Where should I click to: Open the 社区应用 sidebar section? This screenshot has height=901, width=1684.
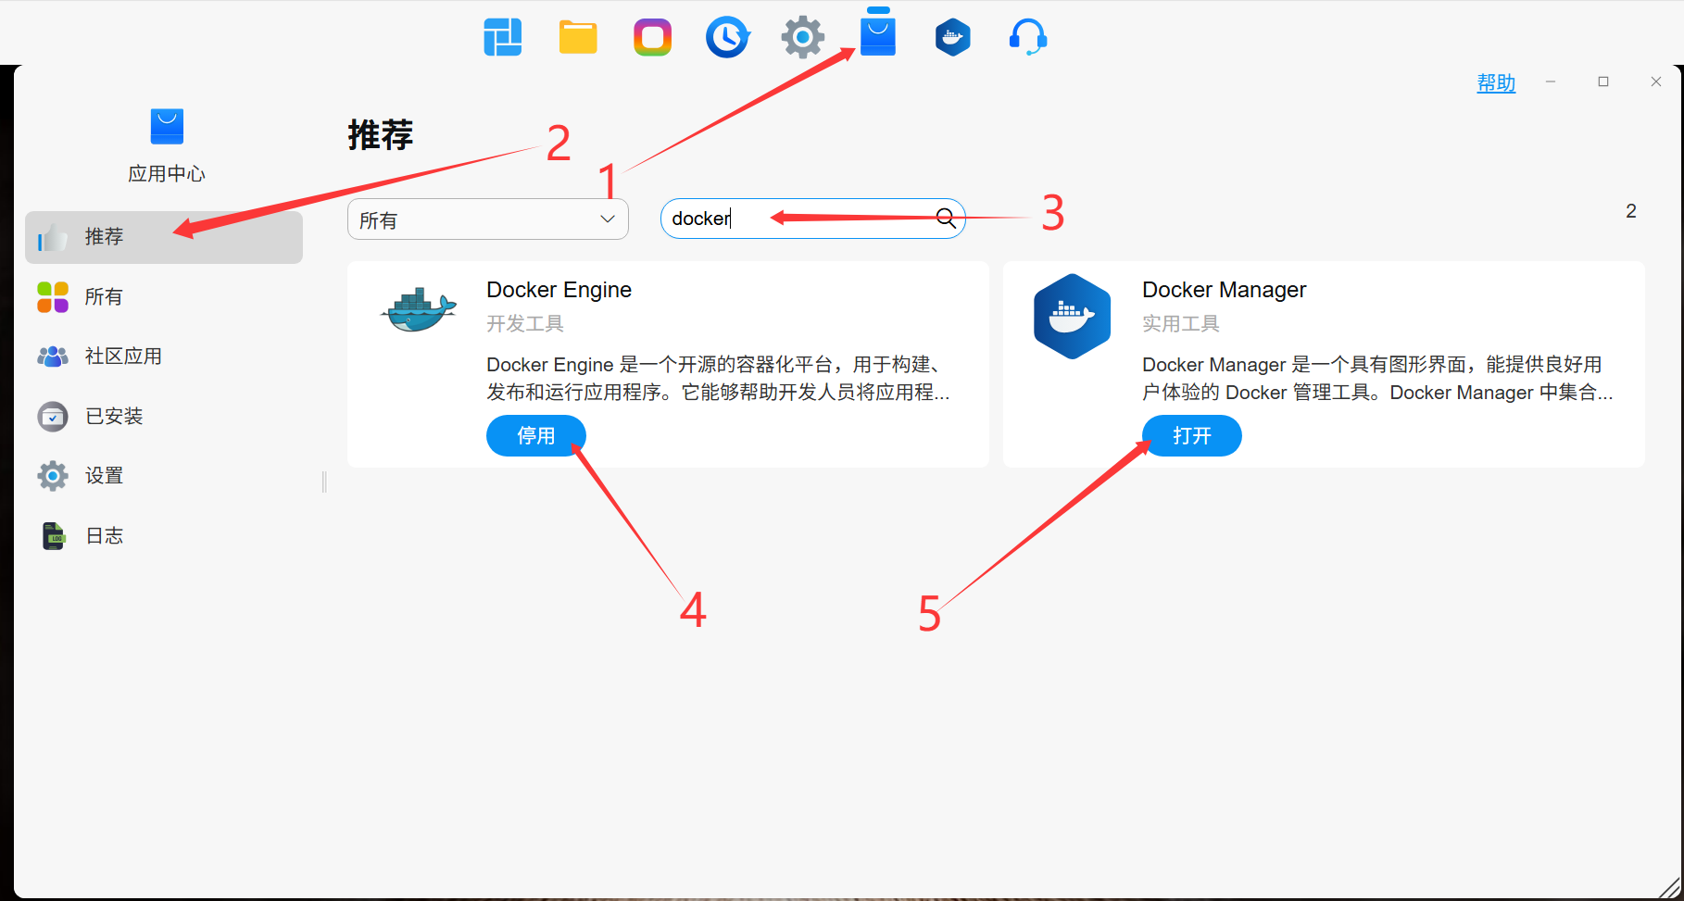pyautogui.click(x=164, y=357)
